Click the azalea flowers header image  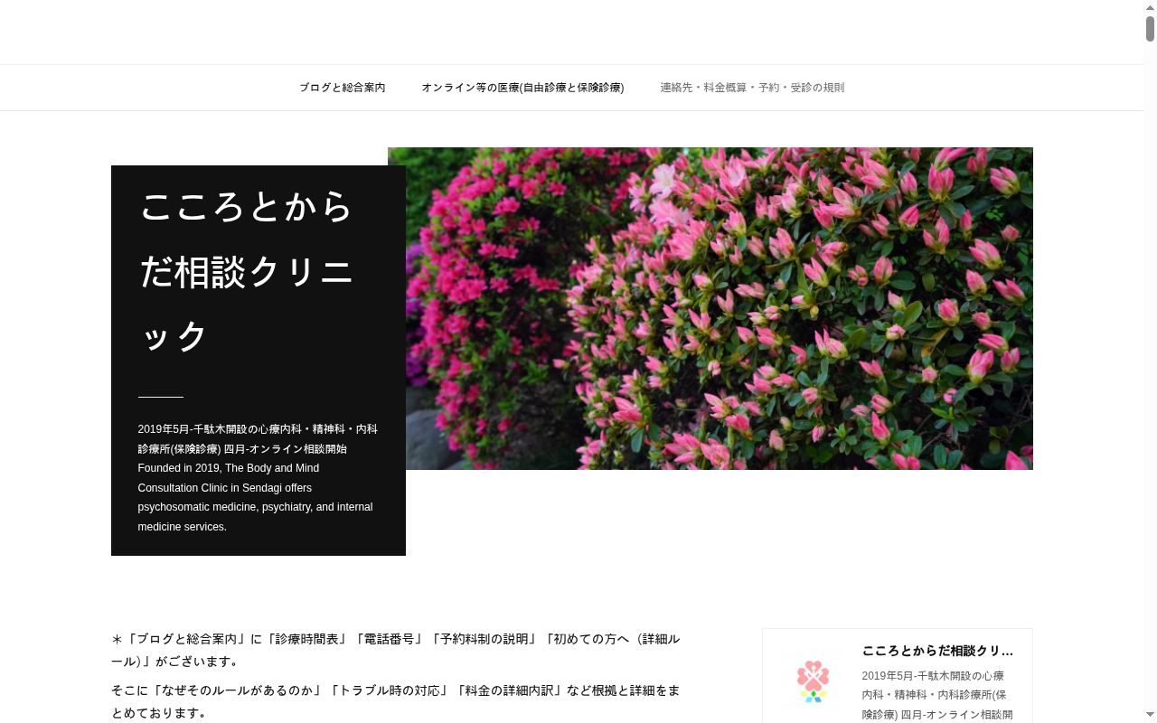click(710, 308)
